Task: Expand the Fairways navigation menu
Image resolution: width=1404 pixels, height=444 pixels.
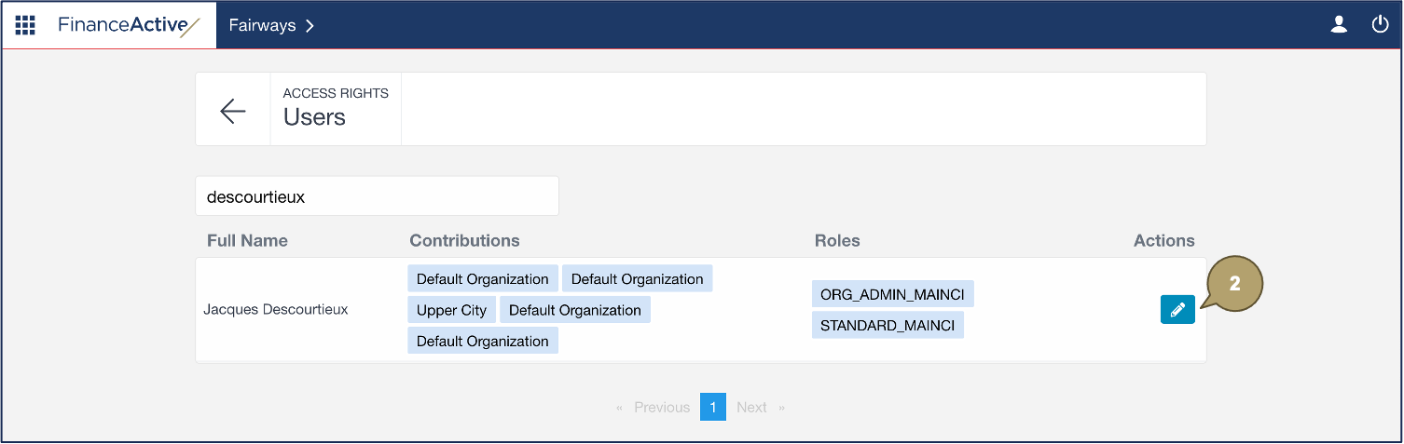Action: point(271,25)
